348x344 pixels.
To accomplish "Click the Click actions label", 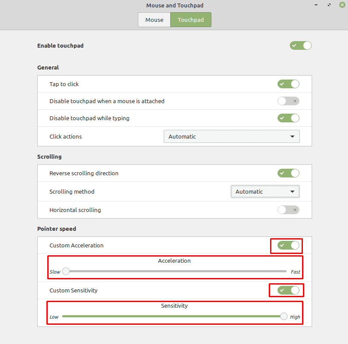I will click(x=66, y=136).
